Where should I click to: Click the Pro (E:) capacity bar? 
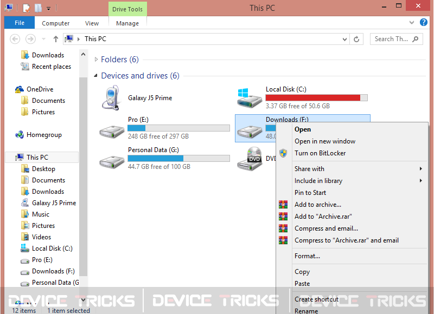pos(178,128)
